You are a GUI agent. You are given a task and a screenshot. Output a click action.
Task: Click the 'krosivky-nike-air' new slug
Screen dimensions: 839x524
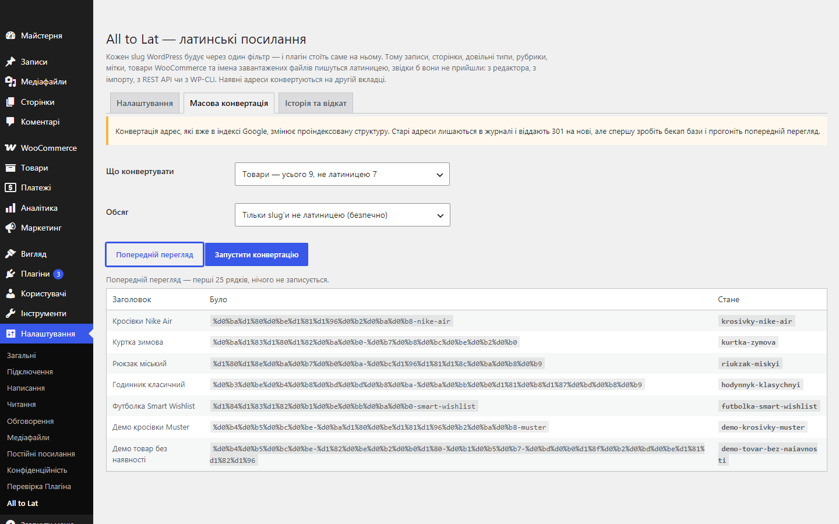(x=756, y=321)
